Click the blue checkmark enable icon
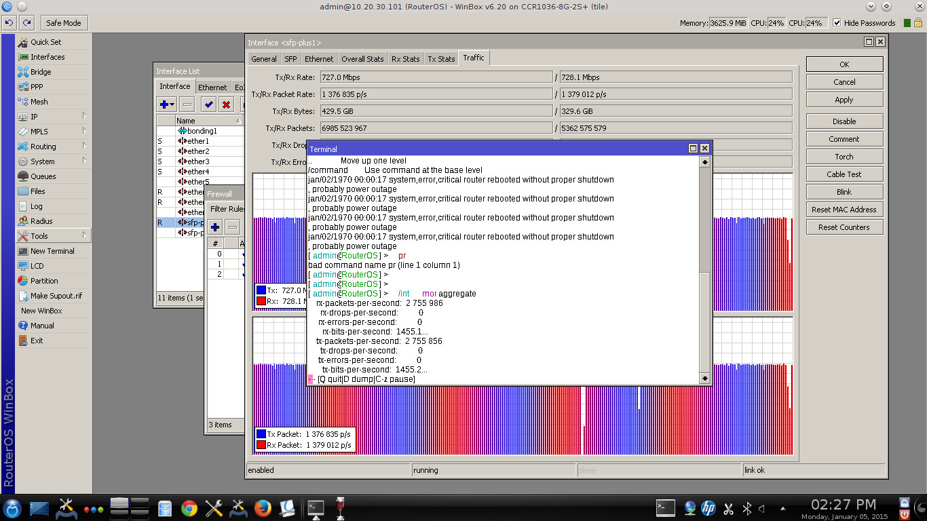 pos(208,104)
